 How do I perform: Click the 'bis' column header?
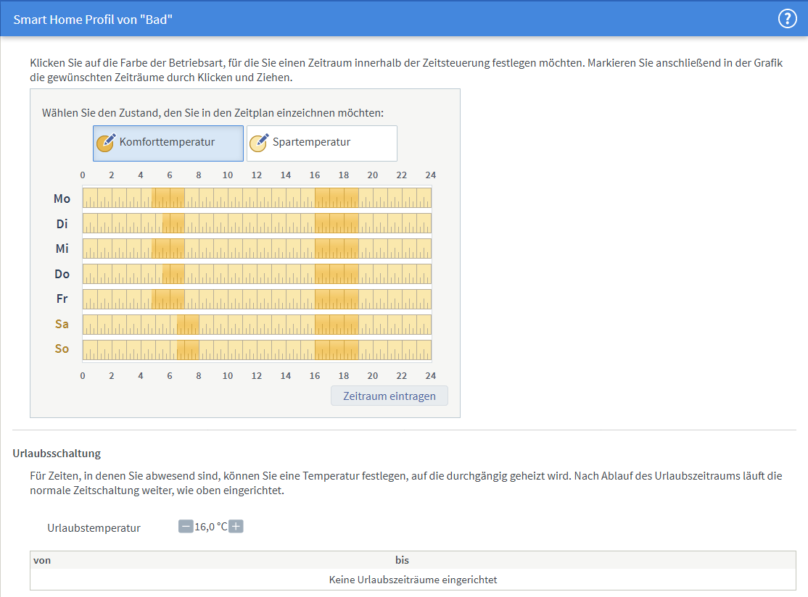[x=402, y=560]
